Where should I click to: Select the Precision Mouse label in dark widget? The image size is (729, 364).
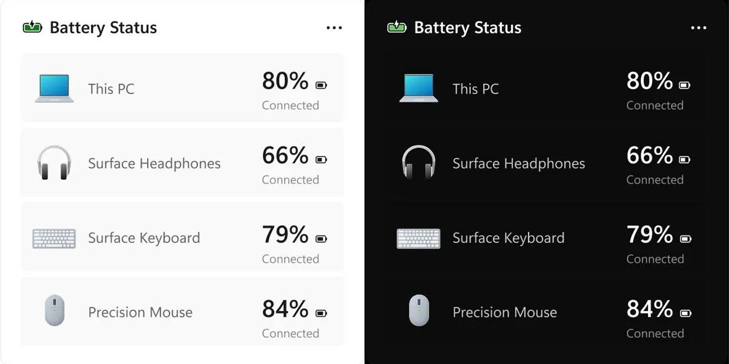tap(505, 312)
